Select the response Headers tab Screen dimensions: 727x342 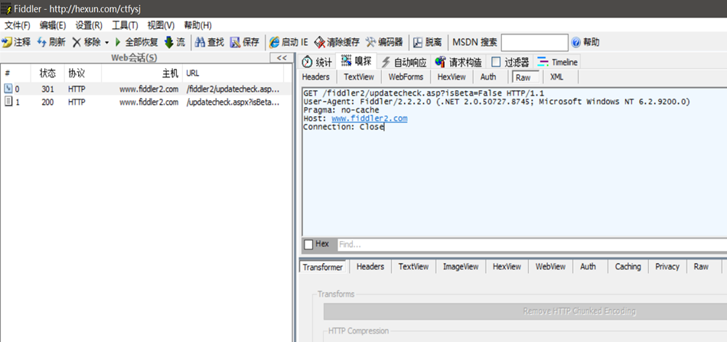click(370, 266)
